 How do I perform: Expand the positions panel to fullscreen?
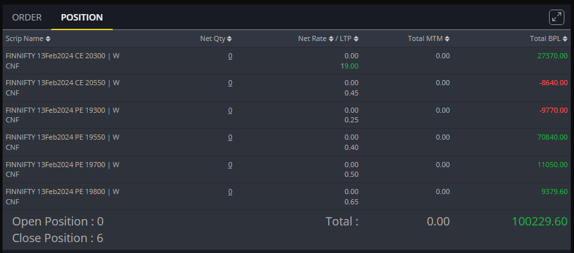[x=557, y=17]
